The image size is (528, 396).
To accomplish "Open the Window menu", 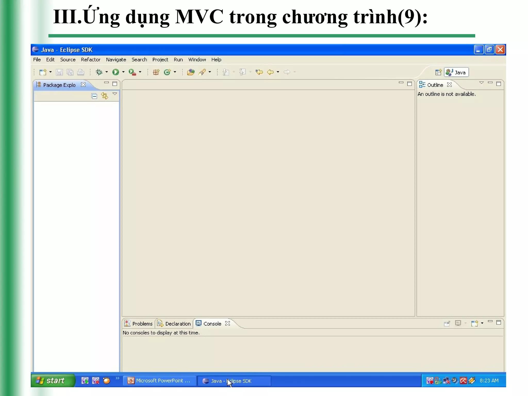I will (x=197, y=60).
